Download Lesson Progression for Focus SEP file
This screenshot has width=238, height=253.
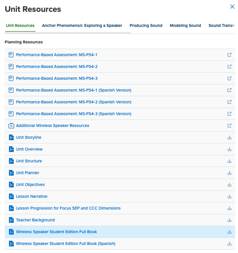(x=229, y=208)
